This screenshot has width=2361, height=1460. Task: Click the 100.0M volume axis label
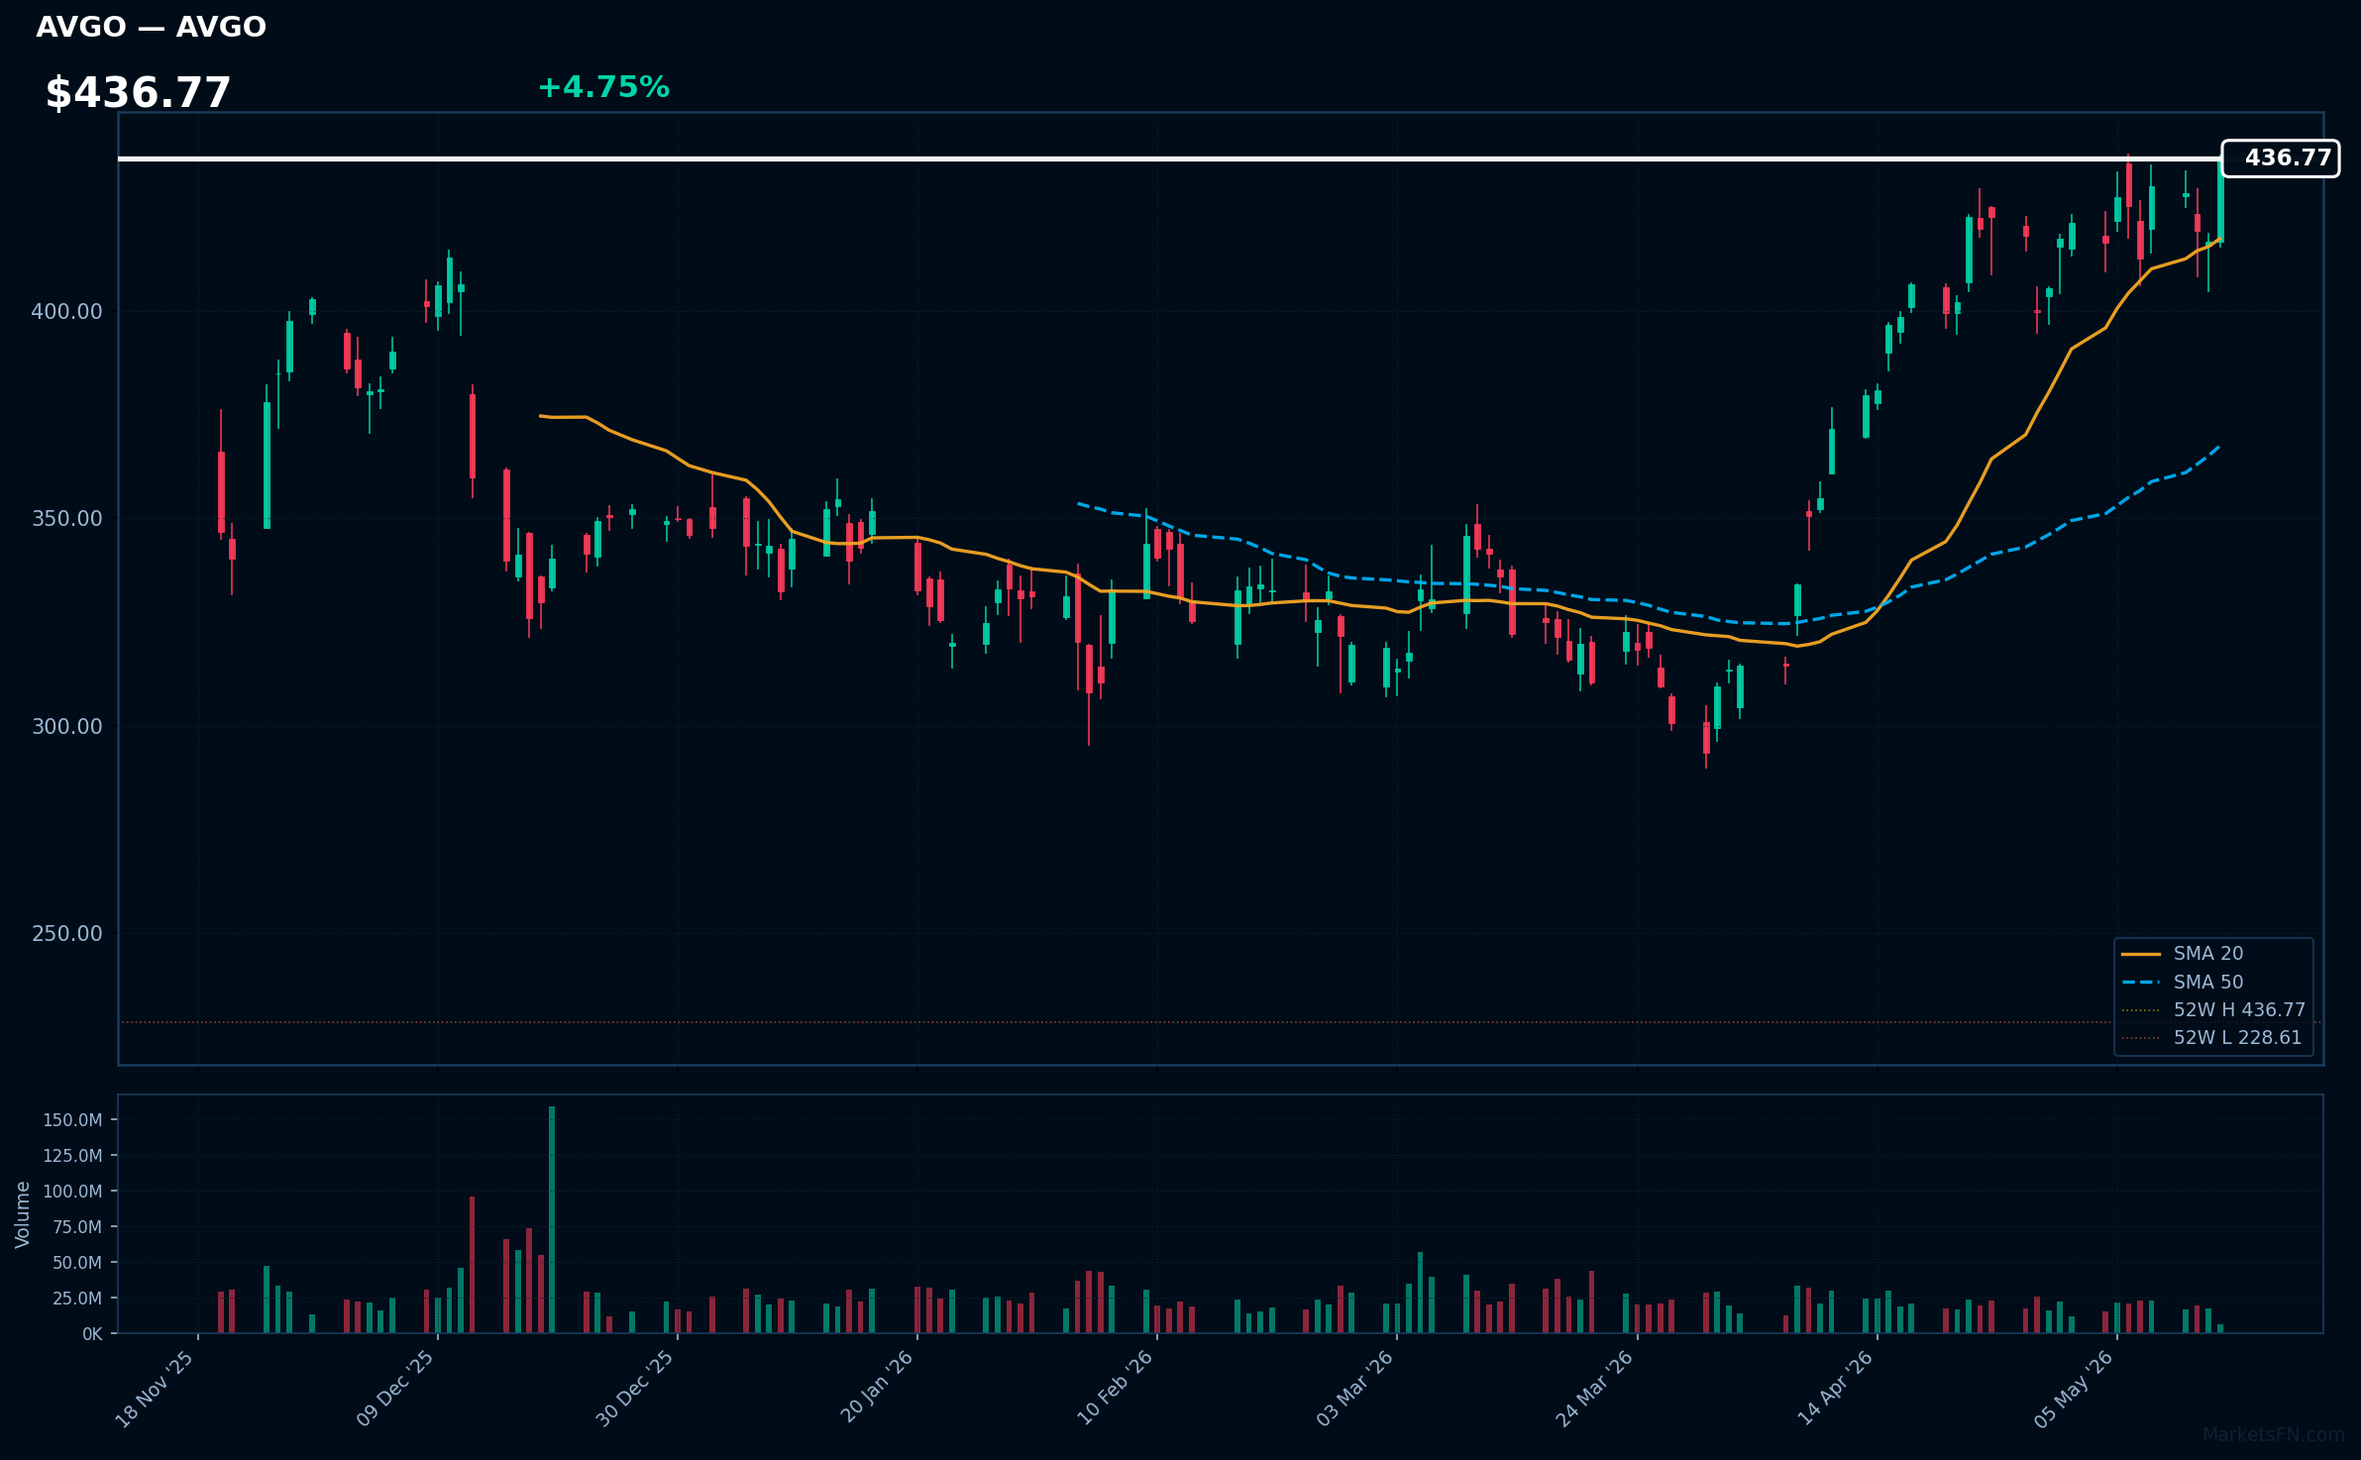[x=72, y=1192]
